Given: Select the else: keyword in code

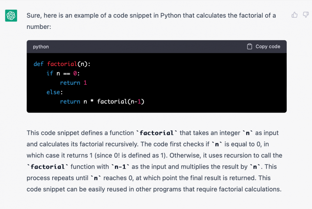Looking at the screenshot, I should tap(55, 92).
